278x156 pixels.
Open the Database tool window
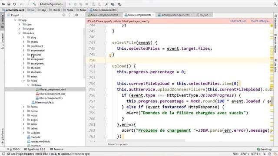coord(275,22)
